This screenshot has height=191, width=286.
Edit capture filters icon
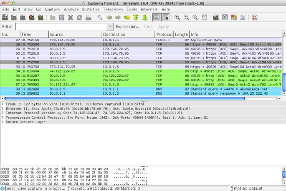216,18
